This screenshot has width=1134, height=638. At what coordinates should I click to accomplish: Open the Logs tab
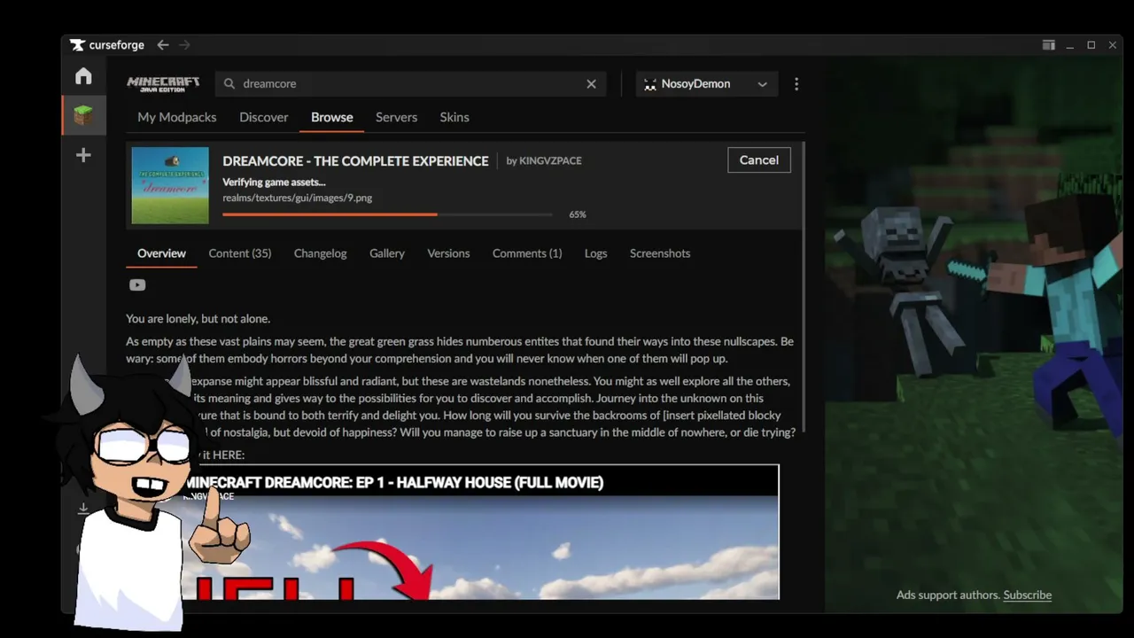click(x=595, y=253)
